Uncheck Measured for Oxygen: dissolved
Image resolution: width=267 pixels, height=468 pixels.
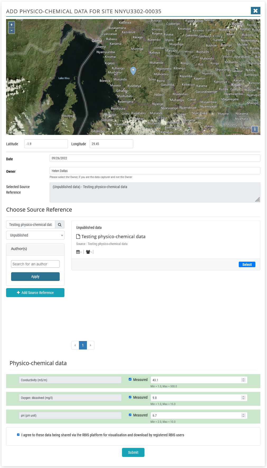[130, 397]
